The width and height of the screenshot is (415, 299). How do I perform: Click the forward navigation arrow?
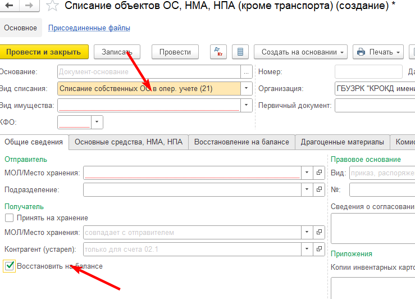[x=29, y=6]
